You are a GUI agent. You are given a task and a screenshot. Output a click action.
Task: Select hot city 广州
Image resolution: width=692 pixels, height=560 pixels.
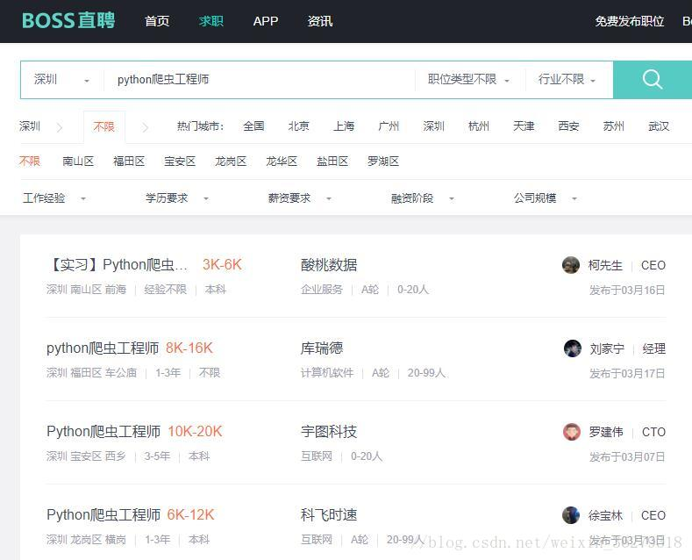[389, 126]
